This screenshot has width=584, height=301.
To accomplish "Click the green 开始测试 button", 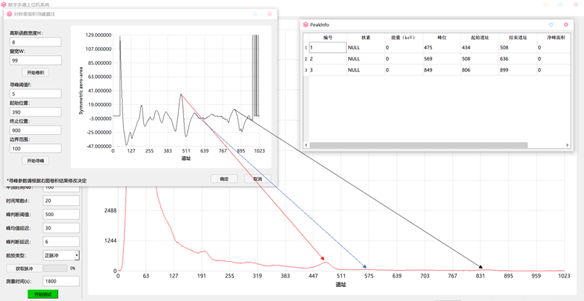I will (44, 294).
